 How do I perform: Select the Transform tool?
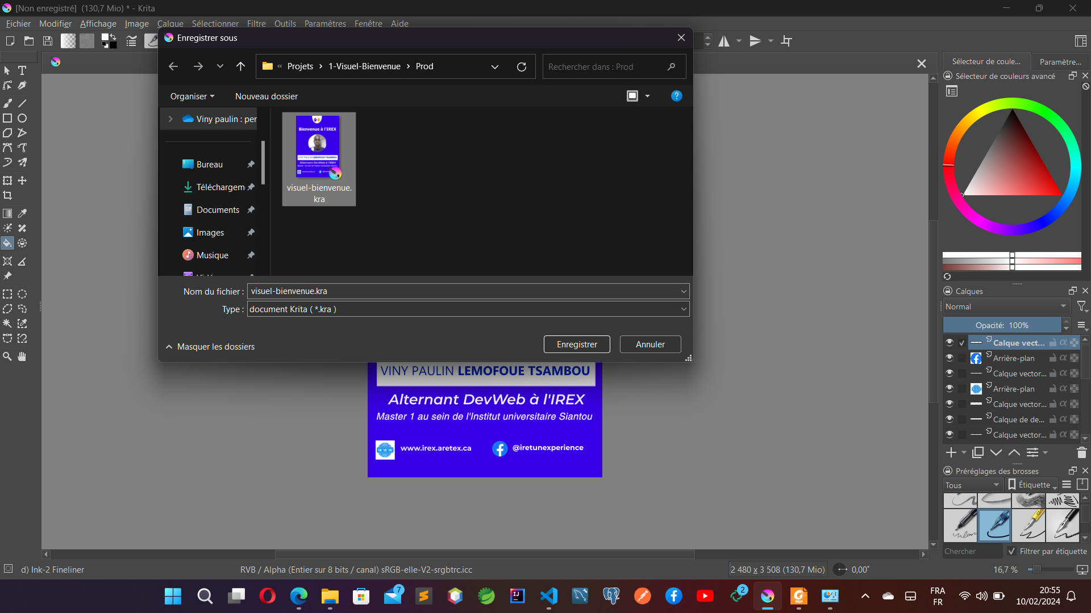tap(7, 180)
